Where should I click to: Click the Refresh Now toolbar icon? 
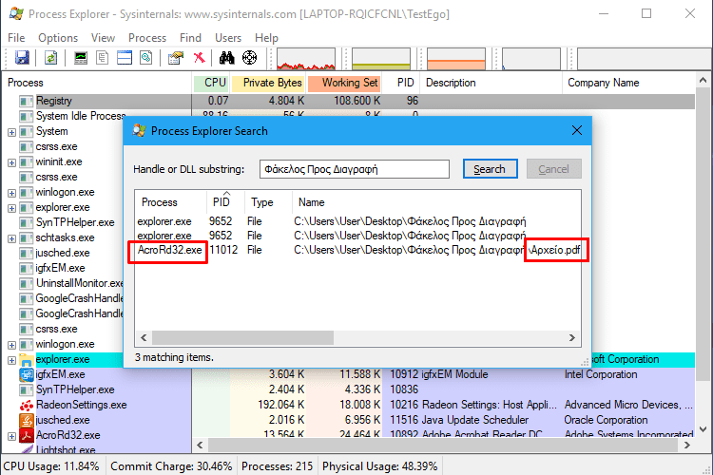pos(51,58)
